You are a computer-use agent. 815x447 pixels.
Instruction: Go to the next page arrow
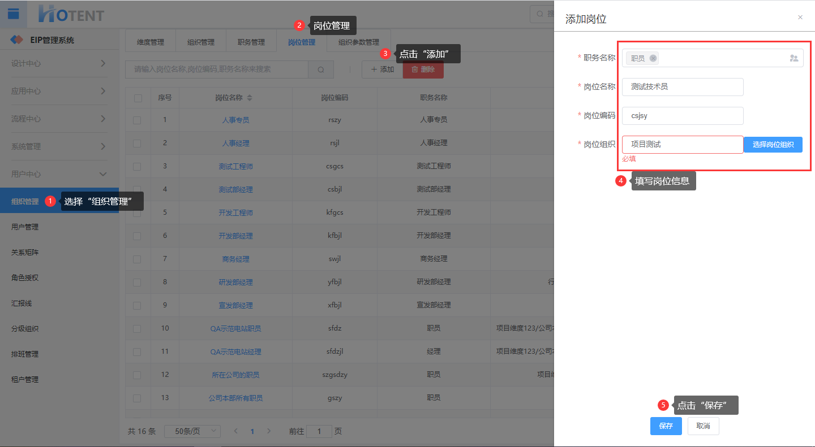pos(269,431)
